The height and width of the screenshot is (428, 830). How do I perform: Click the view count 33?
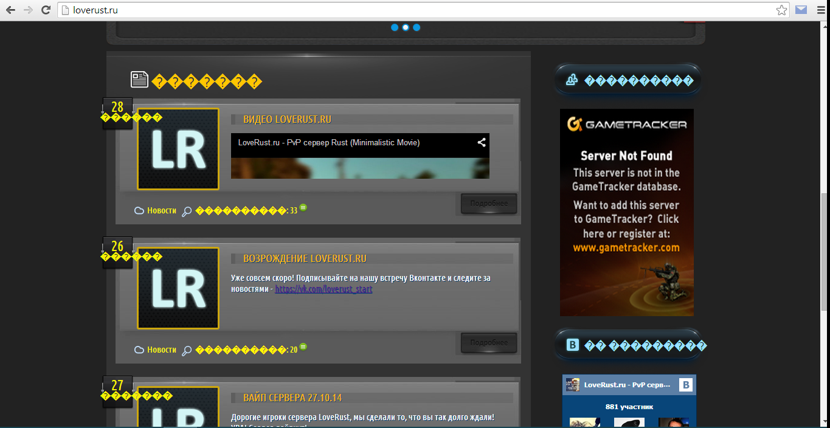(x=294, y=211)
